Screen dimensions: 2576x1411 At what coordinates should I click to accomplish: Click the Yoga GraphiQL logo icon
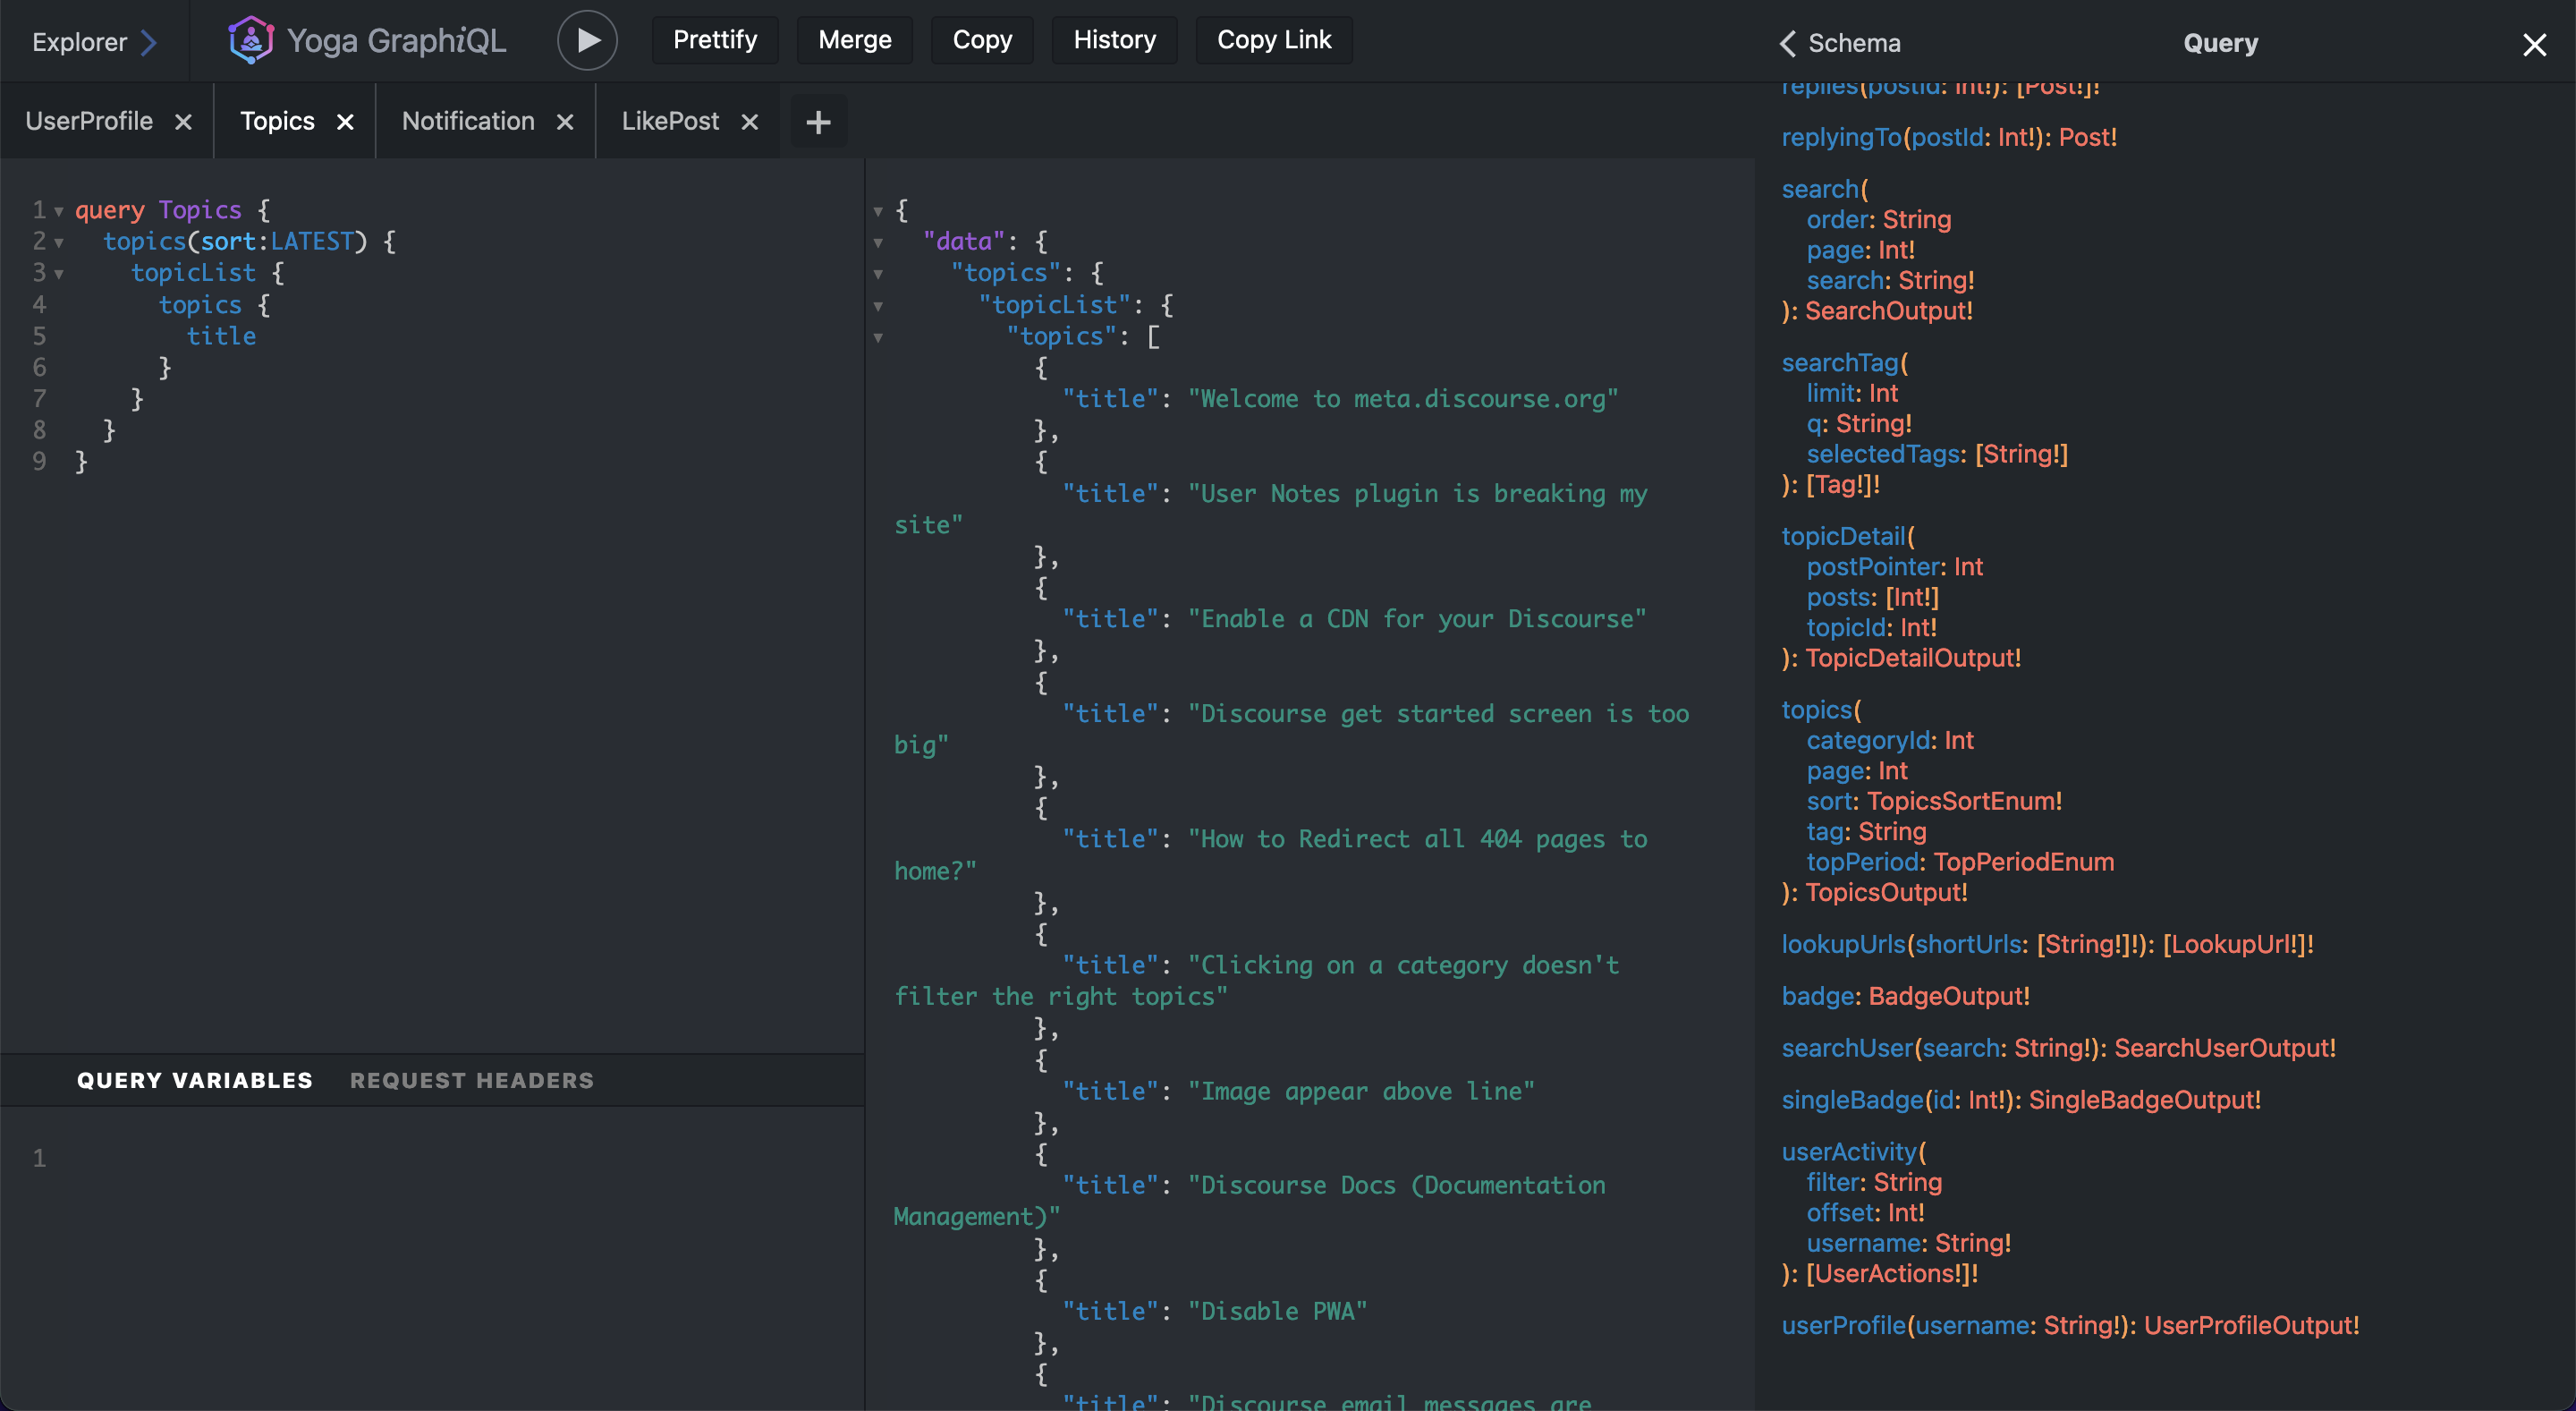(250, 40)
